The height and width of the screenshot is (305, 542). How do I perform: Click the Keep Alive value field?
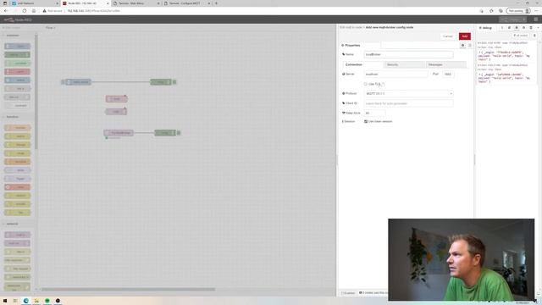(x=374, y=113)
